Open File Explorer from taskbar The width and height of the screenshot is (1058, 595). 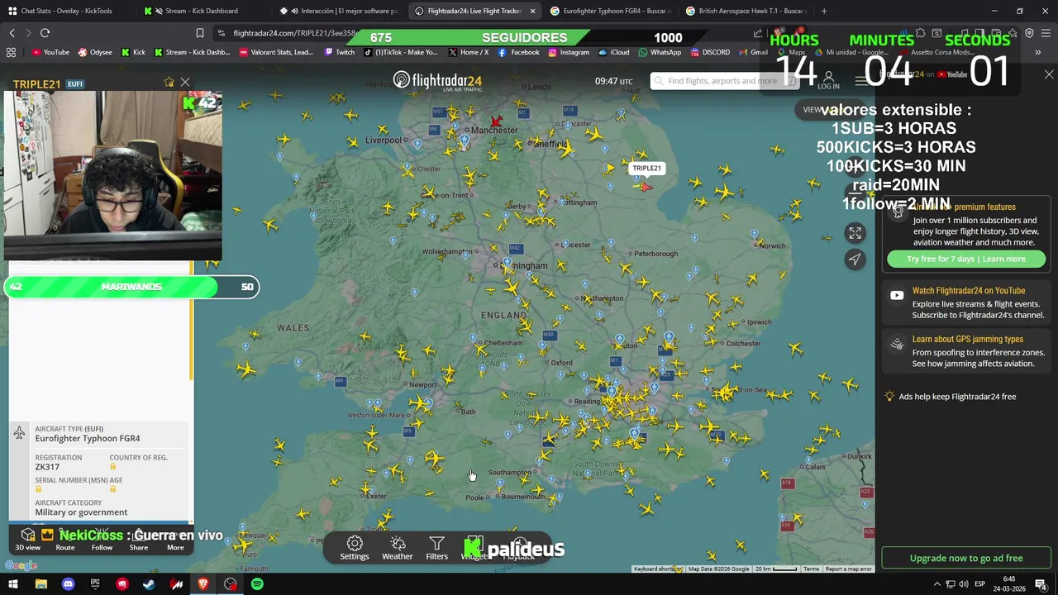(41, 584)
